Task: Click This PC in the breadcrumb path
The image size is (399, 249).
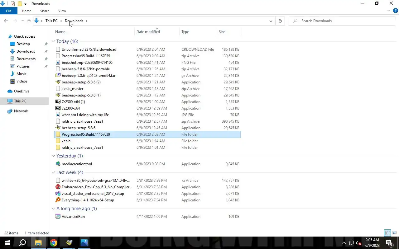Action: point(51,21)
